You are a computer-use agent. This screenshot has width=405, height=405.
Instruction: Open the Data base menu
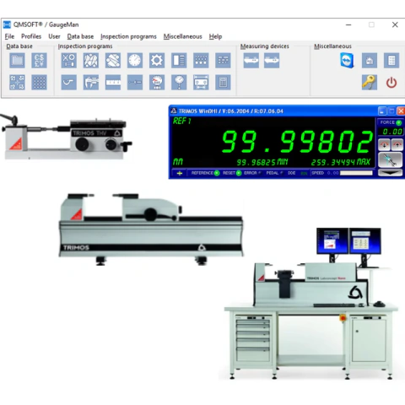(80, 36)
